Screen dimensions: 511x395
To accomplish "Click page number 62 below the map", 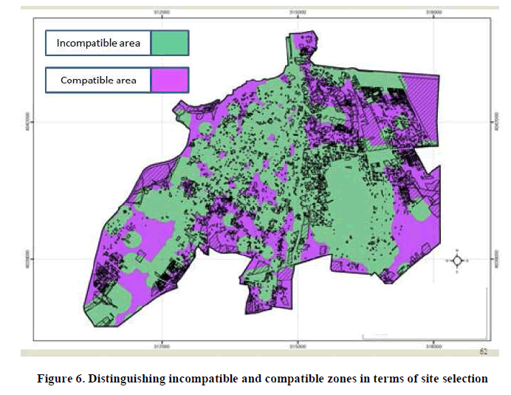I will click(x=484, y=351).
